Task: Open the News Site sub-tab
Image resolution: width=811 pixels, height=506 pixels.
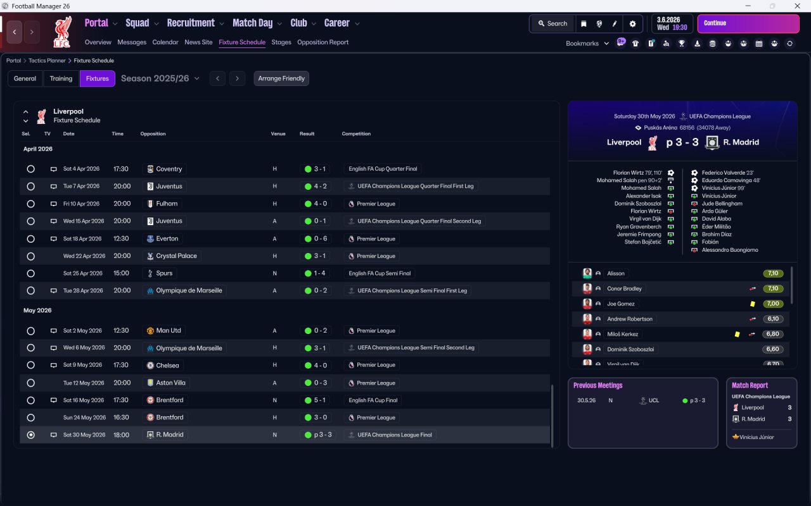Action: 198,42
